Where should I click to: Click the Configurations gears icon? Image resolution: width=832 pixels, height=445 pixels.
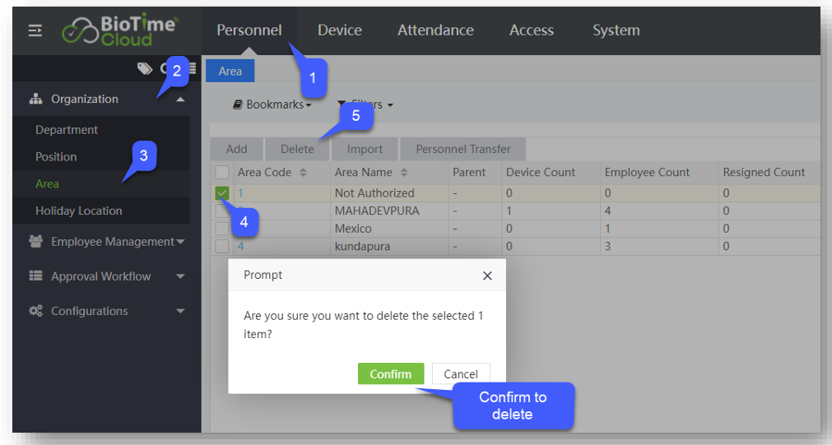(x=35, y=311)
